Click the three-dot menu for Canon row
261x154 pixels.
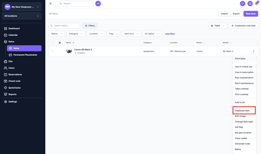coord(254,51)
